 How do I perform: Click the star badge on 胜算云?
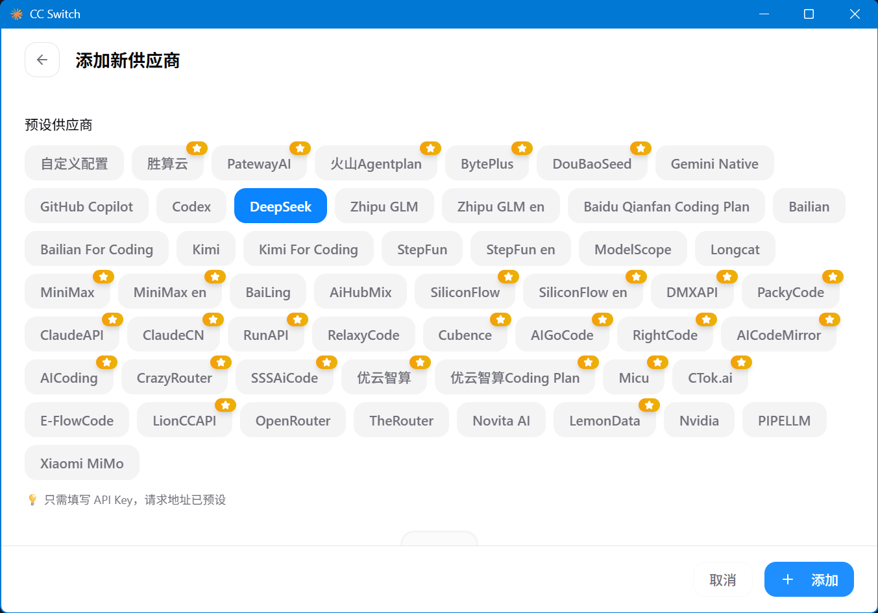click(x=197, y=149)
